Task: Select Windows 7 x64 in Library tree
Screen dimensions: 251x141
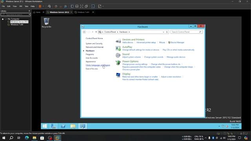Action: [x=17, y=25]
